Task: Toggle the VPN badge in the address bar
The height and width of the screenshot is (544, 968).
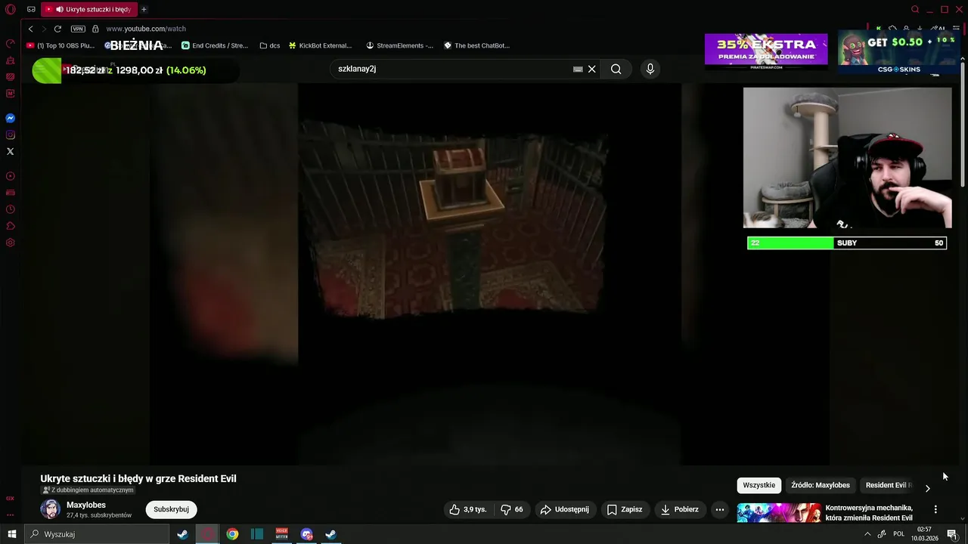Action: [78, 29]
